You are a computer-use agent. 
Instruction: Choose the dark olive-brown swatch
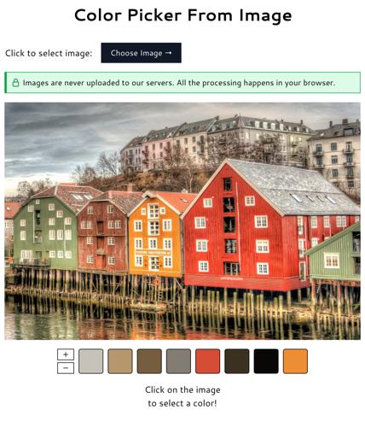pyautogui.click(x=237, y=361)
